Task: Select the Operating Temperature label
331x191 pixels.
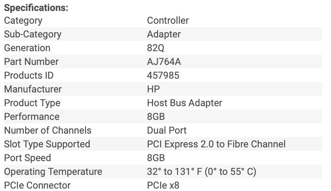Action: pos(53,172)
